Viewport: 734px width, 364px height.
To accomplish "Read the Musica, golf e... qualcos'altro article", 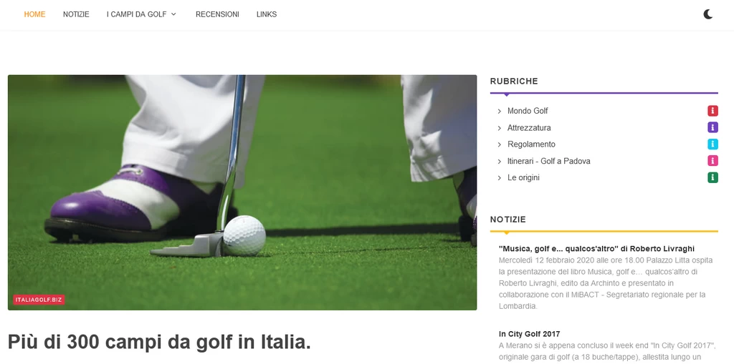I will [x=596, y=249].
